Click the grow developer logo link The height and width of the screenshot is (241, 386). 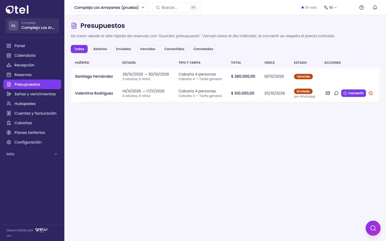[x=41, y=230]
